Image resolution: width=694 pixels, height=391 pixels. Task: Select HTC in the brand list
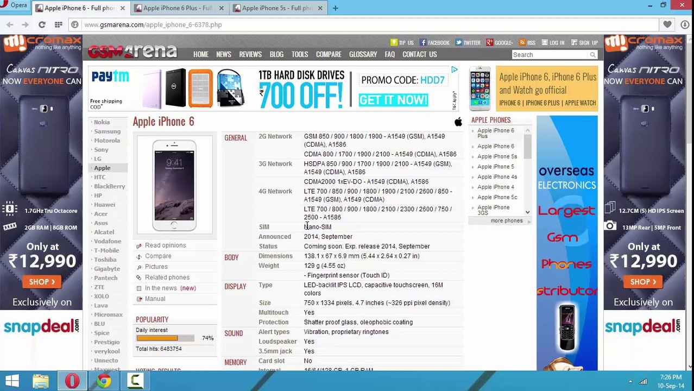99,177
